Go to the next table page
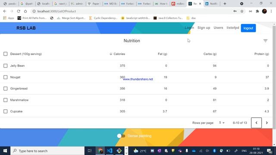 click(267, 123)
